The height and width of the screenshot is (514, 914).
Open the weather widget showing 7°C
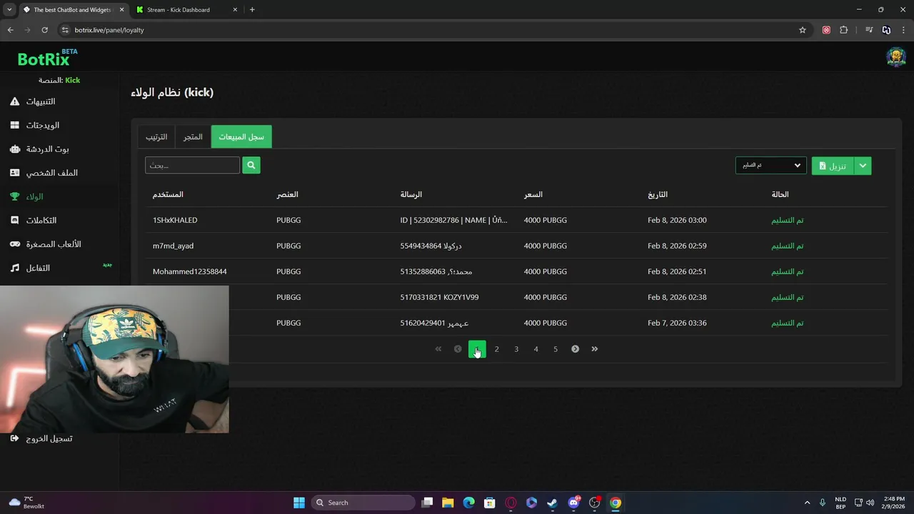coord(27,503)
